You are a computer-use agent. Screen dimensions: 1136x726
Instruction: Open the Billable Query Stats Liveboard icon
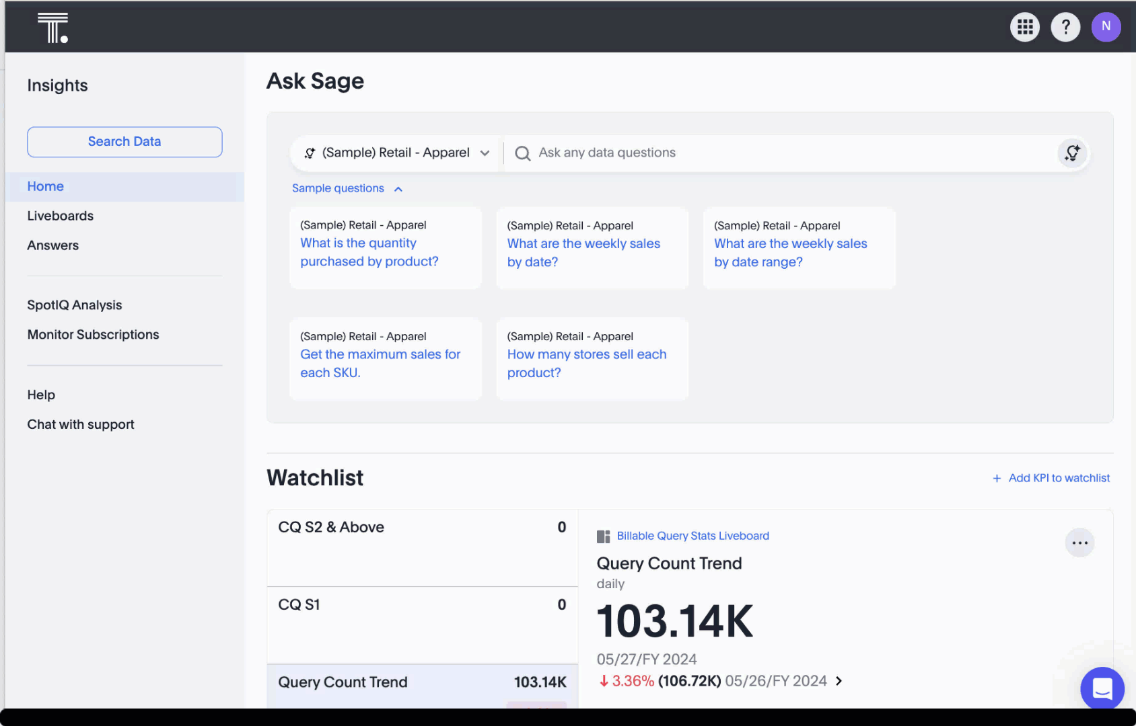click(603, 536)
